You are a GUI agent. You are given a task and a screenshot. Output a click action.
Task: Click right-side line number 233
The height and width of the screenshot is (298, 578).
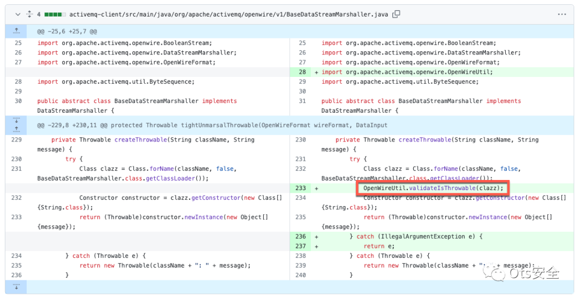[x=300, y=188]
